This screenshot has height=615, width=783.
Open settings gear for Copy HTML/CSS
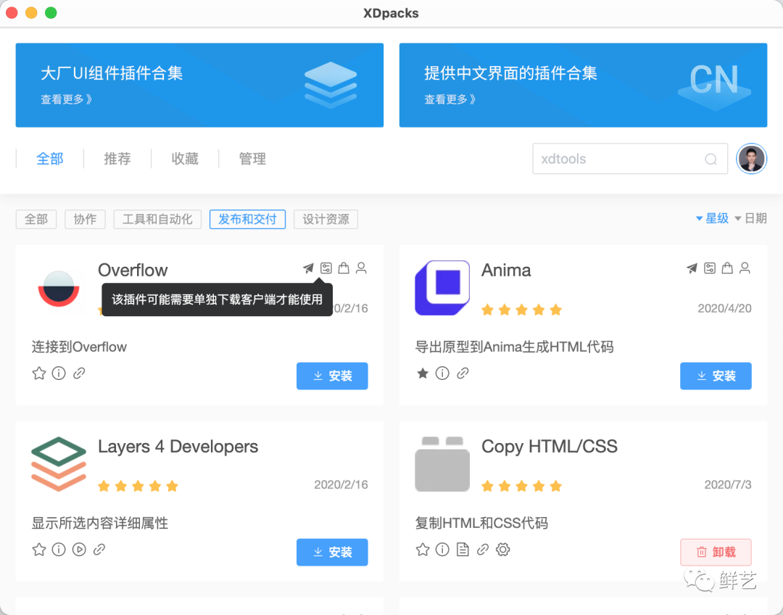tap(503, 550)
